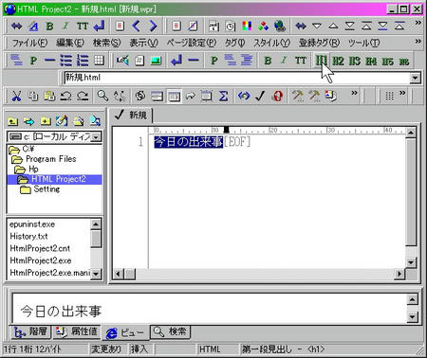
Task: Open the ファイル(F) menu
Action: point(29,43)
